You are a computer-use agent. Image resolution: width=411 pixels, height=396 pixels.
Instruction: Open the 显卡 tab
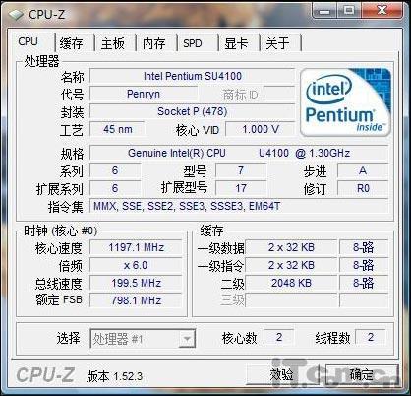pyautogui.click(x=236, y=43)
